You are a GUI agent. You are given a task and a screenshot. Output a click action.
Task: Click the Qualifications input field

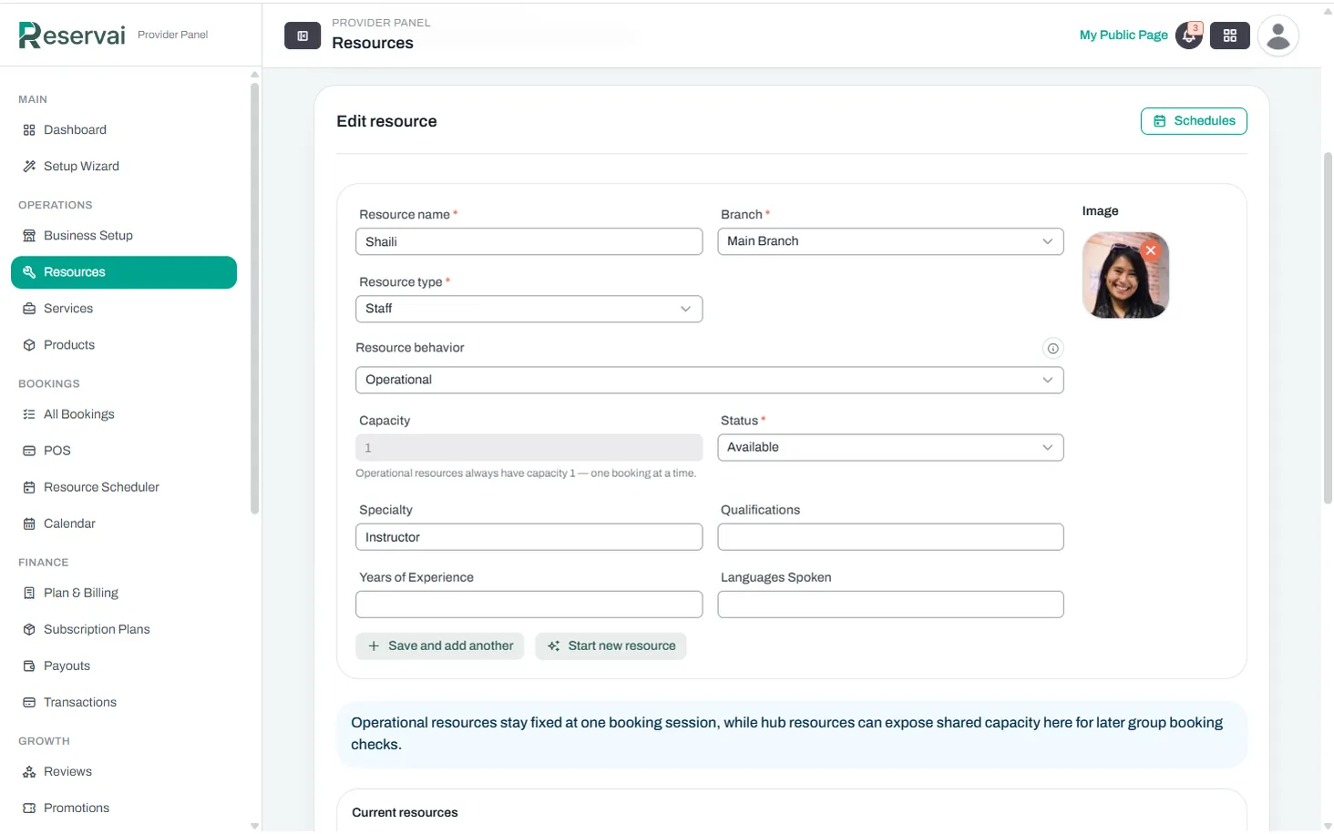890,537
